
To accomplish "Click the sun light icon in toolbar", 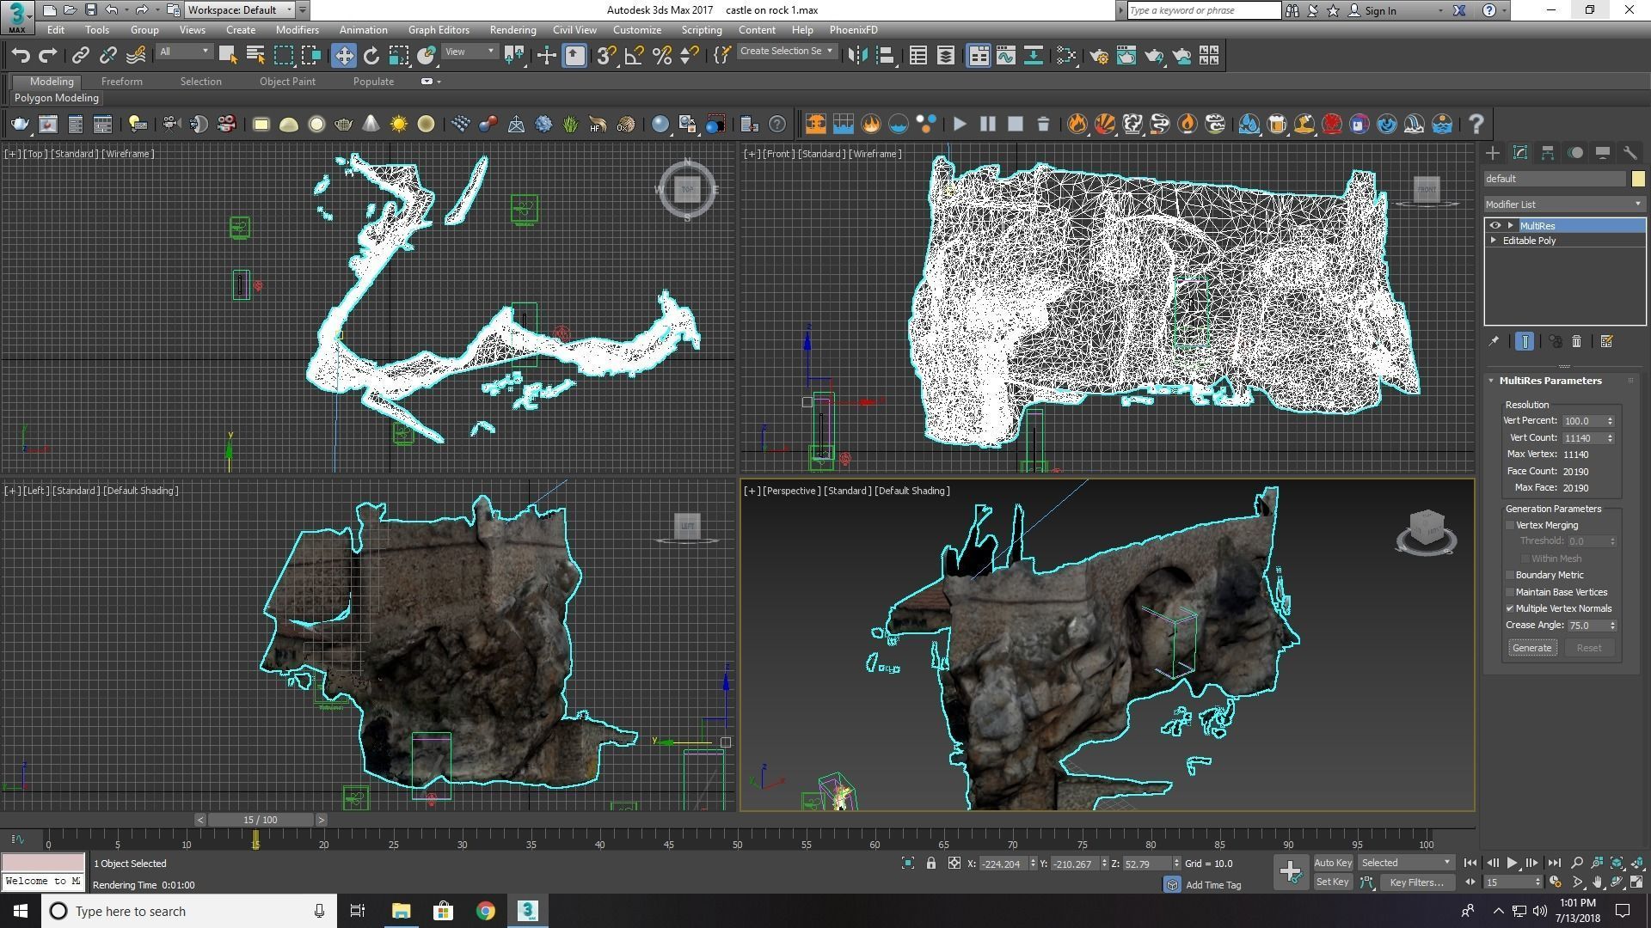I will coord(398,125).
